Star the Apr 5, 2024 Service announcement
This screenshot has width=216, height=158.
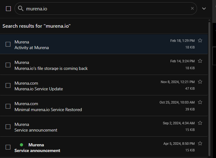coord(200,143)
